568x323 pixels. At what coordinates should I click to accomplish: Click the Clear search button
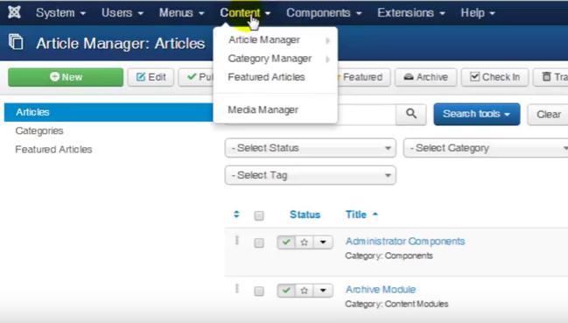coord(549,115)
